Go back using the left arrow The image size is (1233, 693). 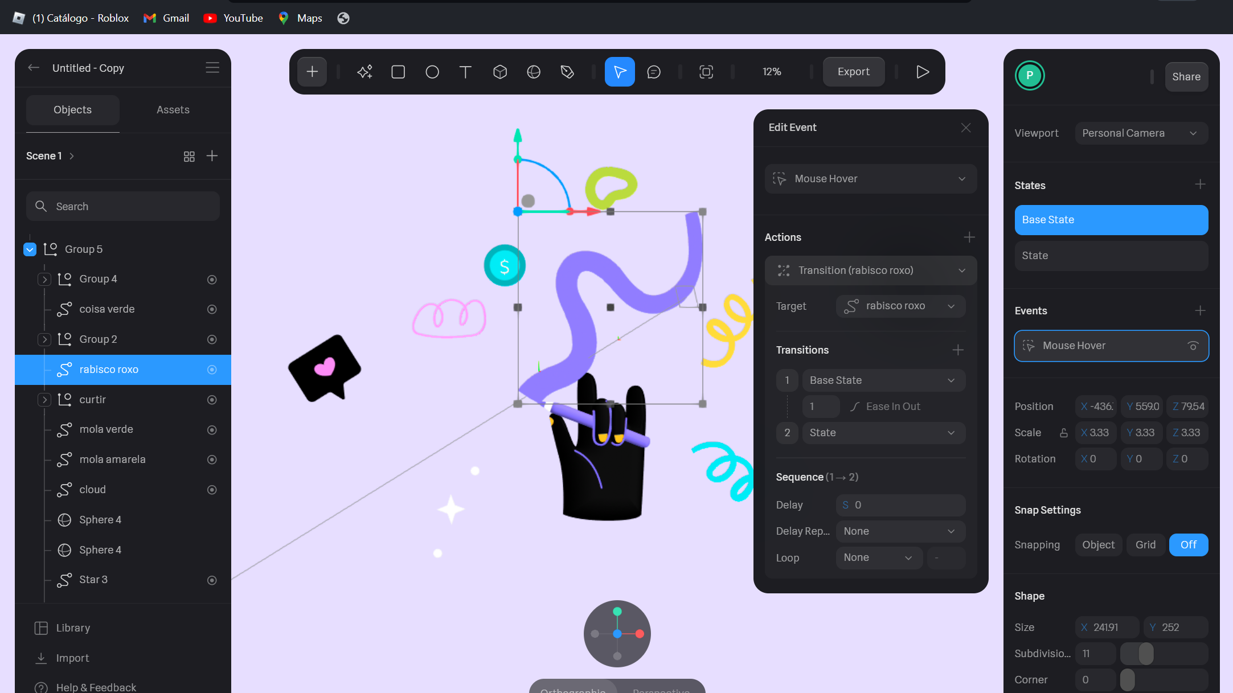click(34, 68)
